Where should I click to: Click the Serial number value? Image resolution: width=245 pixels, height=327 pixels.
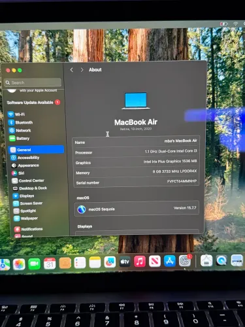pos(182,181)
